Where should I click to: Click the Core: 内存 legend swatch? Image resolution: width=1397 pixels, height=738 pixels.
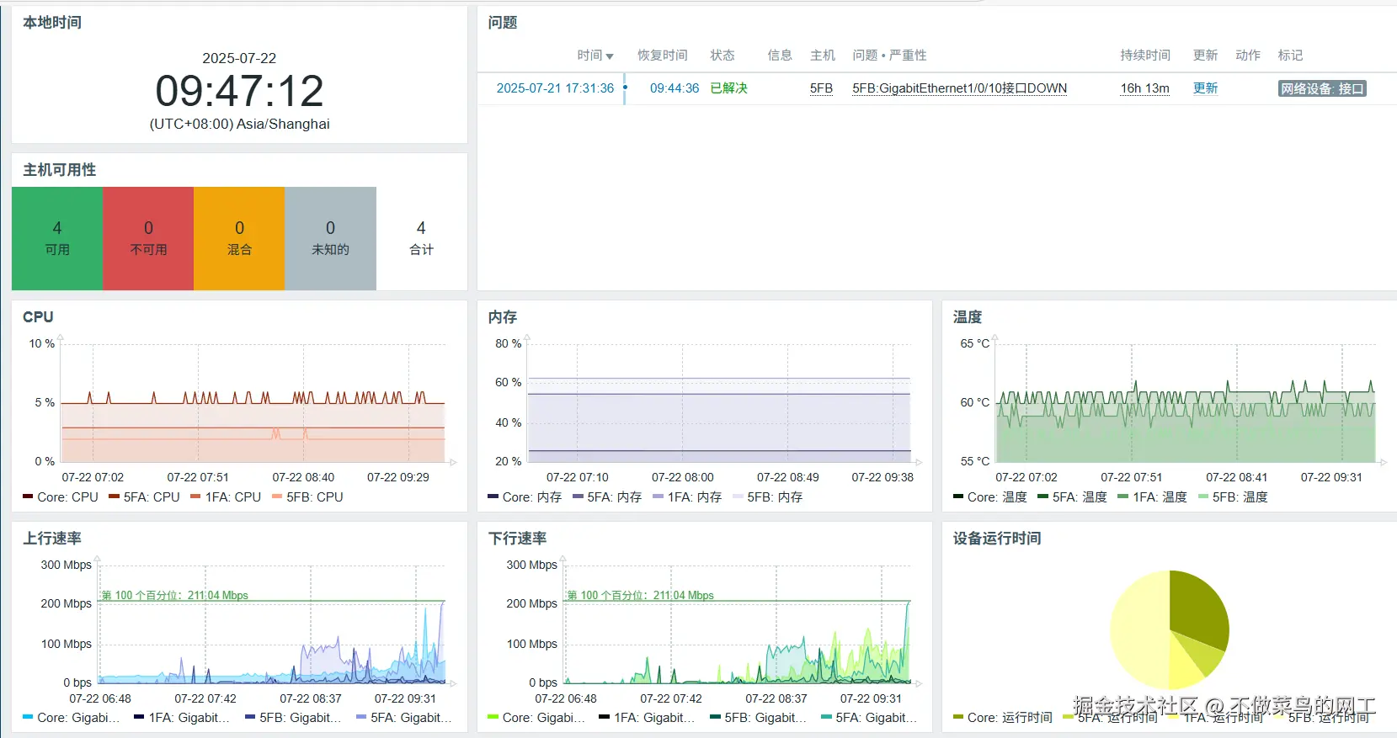coord(493,496)
